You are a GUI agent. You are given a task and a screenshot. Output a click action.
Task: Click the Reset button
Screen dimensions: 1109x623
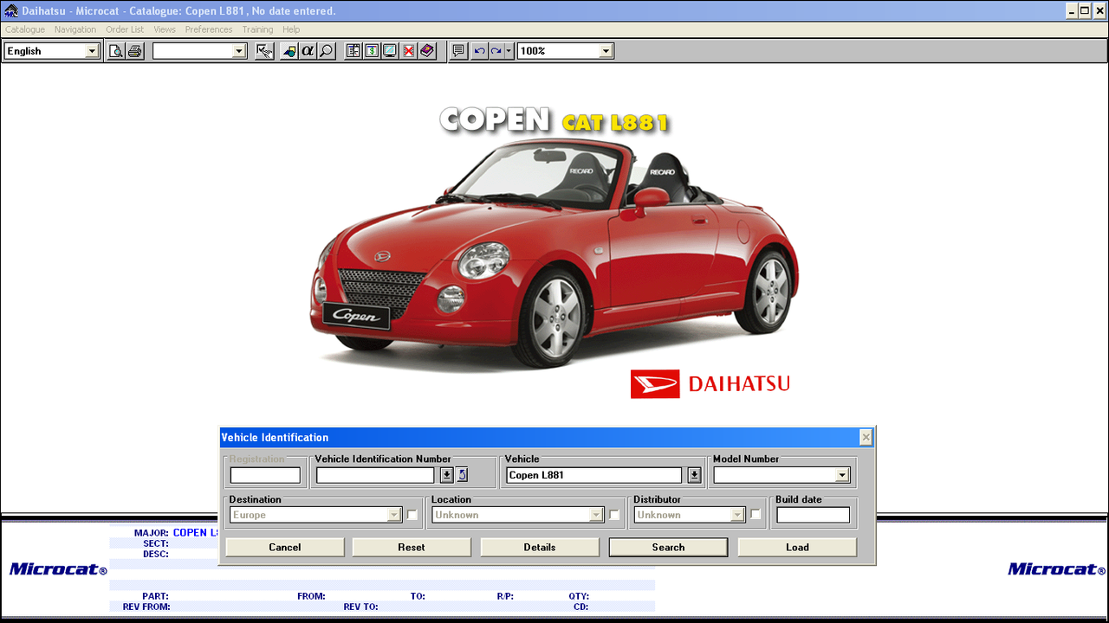(x=412, y=547)
